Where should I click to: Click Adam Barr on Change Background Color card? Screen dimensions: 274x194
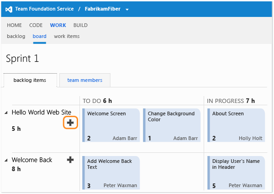[185, 138]
